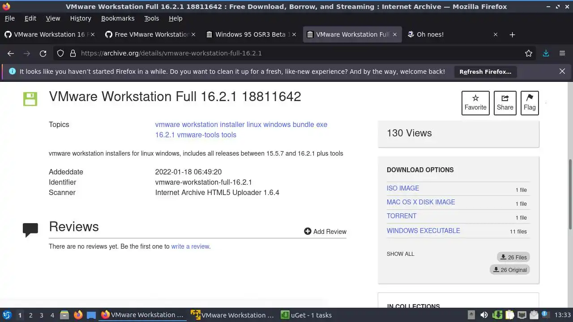Viewport: 573px width, 322px height.
Task: Switch to VMware Workstation taskbar window
Action: (x=232, y=315)
